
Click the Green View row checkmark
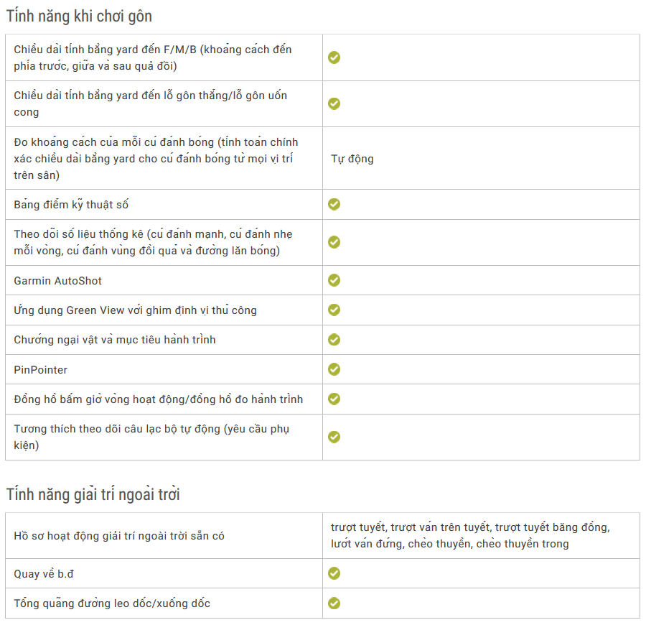click(334, 310)
